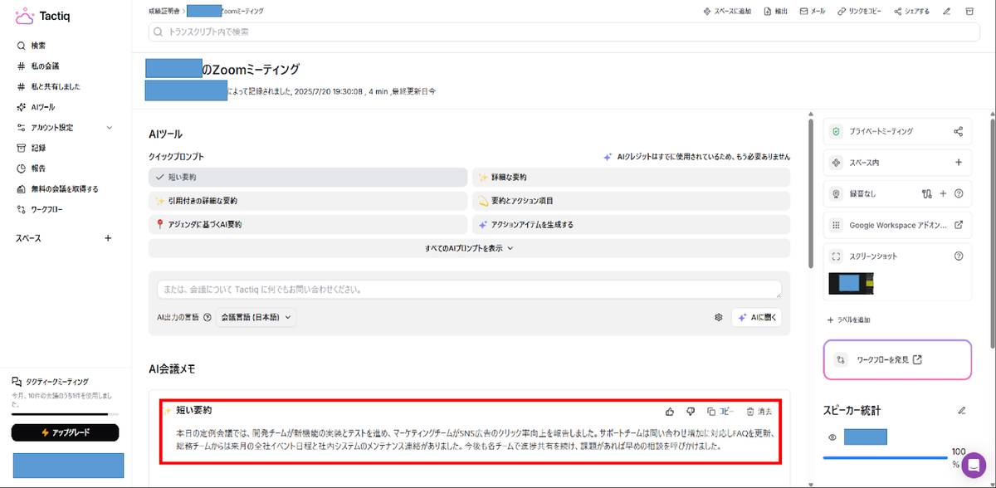The width and height of the screenshot is (996, 488).
Task: Click the 輸出 export button
Action: coord(775,12)
